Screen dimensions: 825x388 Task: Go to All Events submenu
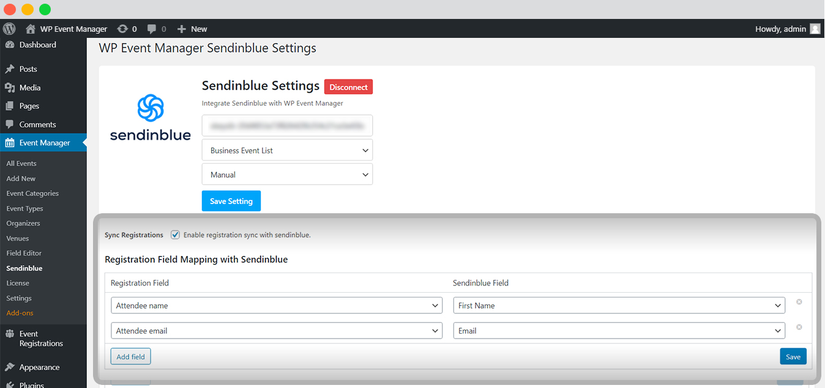21,163
